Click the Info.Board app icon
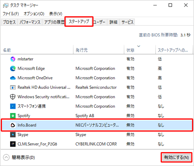Image resolution: width=194 pixels, height=166 pixels. [13, 125]
